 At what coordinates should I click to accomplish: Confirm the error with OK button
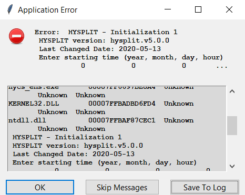[x=40, y=187]
